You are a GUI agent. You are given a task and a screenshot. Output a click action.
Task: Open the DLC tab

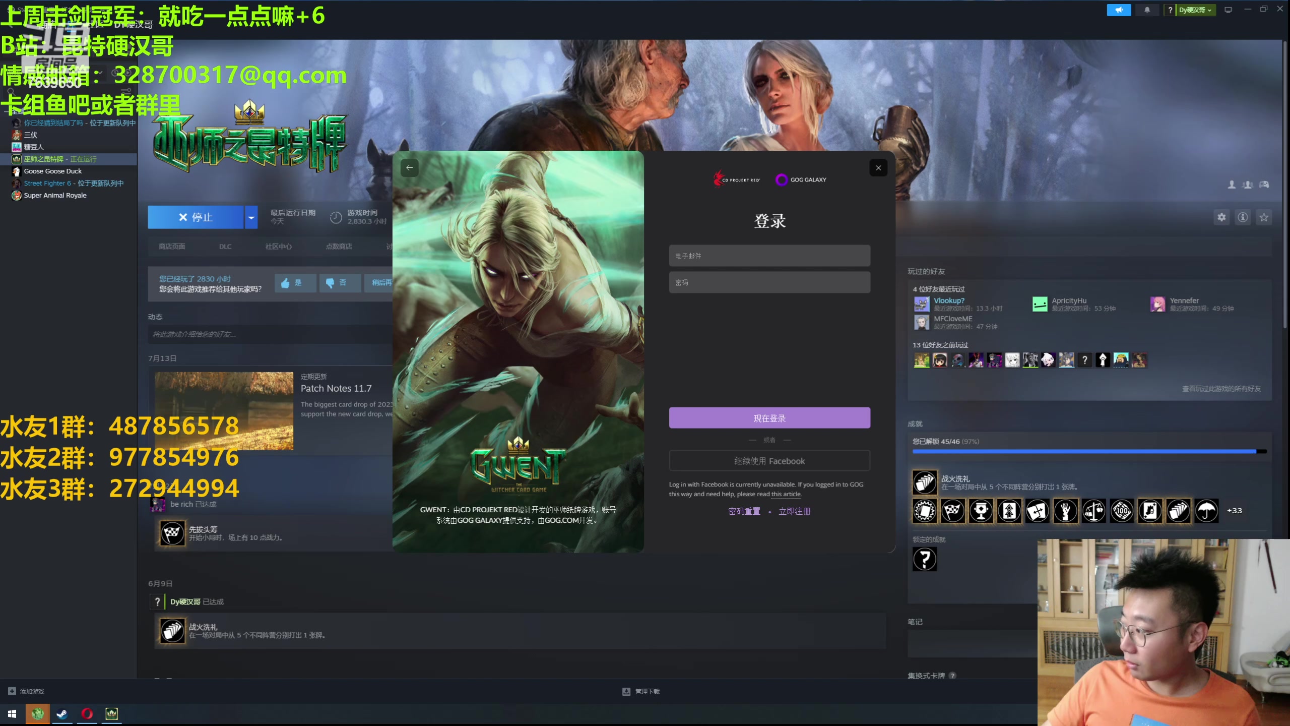pyautogui.click(x=225, y=247)
